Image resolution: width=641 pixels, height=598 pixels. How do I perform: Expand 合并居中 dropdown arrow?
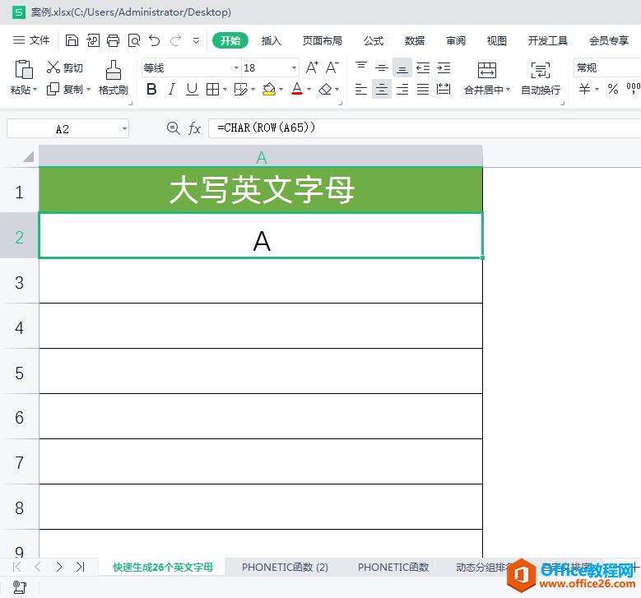[509, 89]
